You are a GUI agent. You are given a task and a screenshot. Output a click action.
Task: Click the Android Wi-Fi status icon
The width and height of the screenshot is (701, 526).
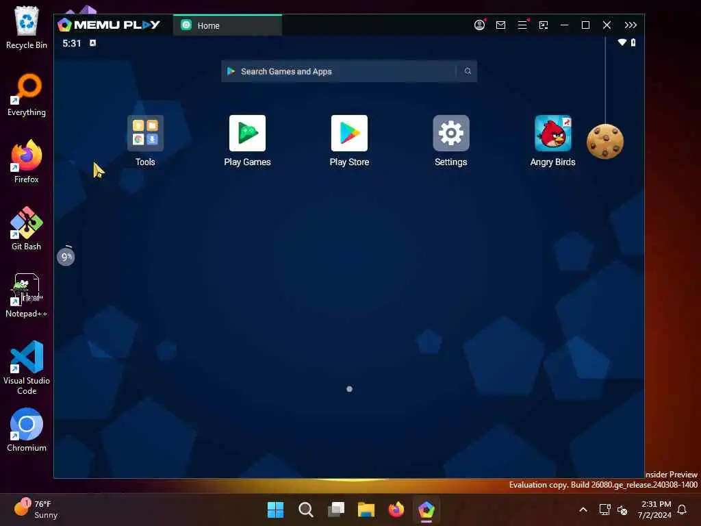[x=622, y=42]
